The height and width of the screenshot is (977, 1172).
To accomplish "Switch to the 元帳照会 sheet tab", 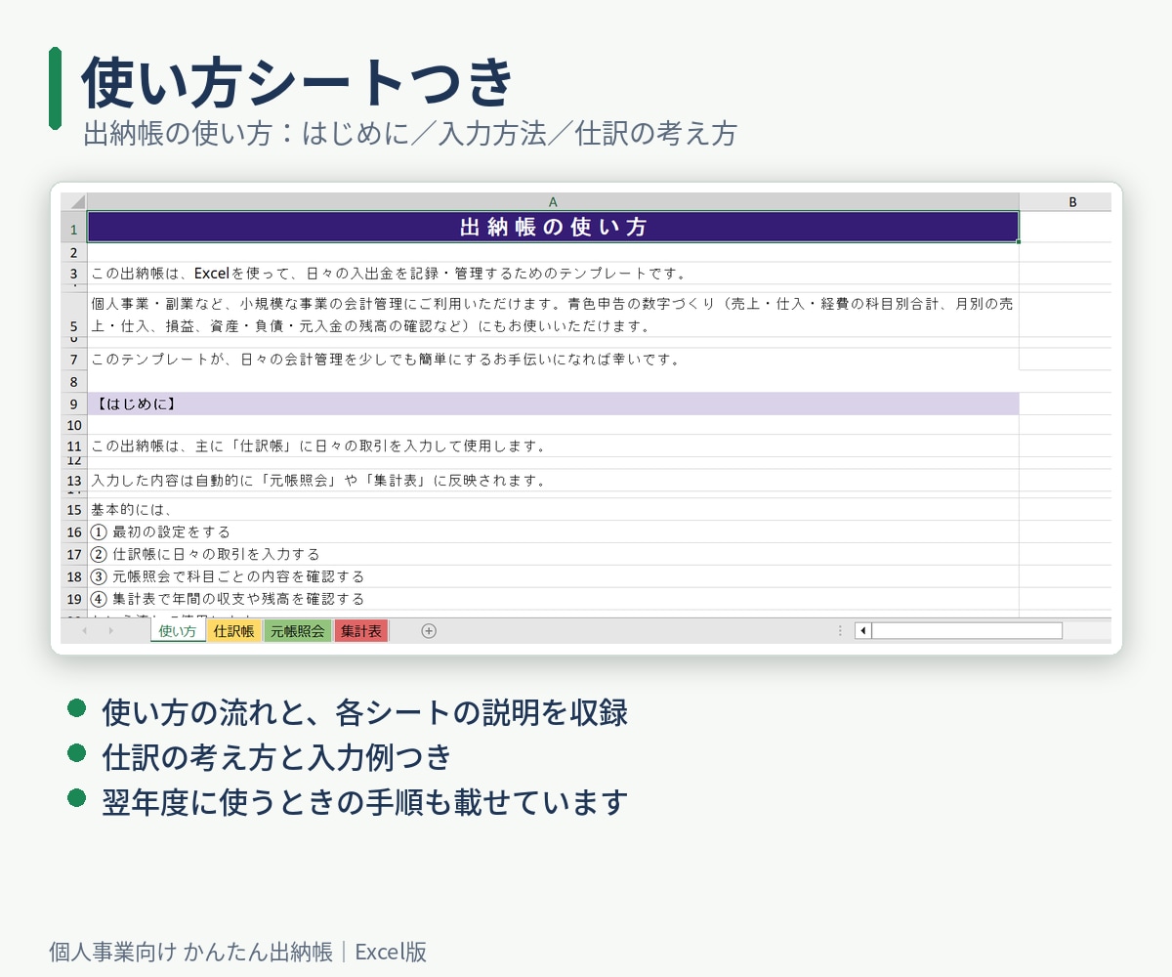I will [x=298, y=631].
